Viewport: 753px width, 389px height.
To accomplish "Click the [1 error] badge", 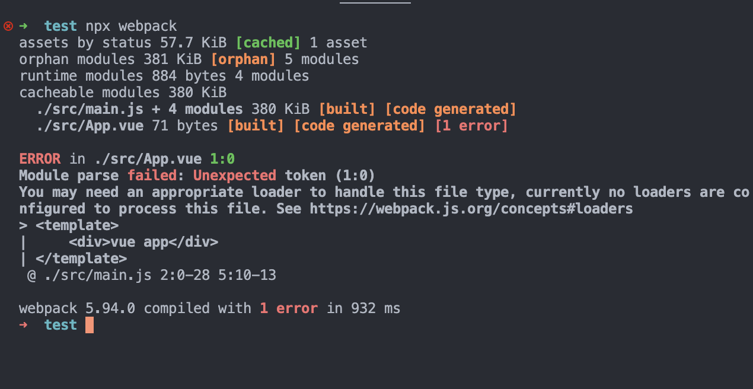I will tap(471, 126).
